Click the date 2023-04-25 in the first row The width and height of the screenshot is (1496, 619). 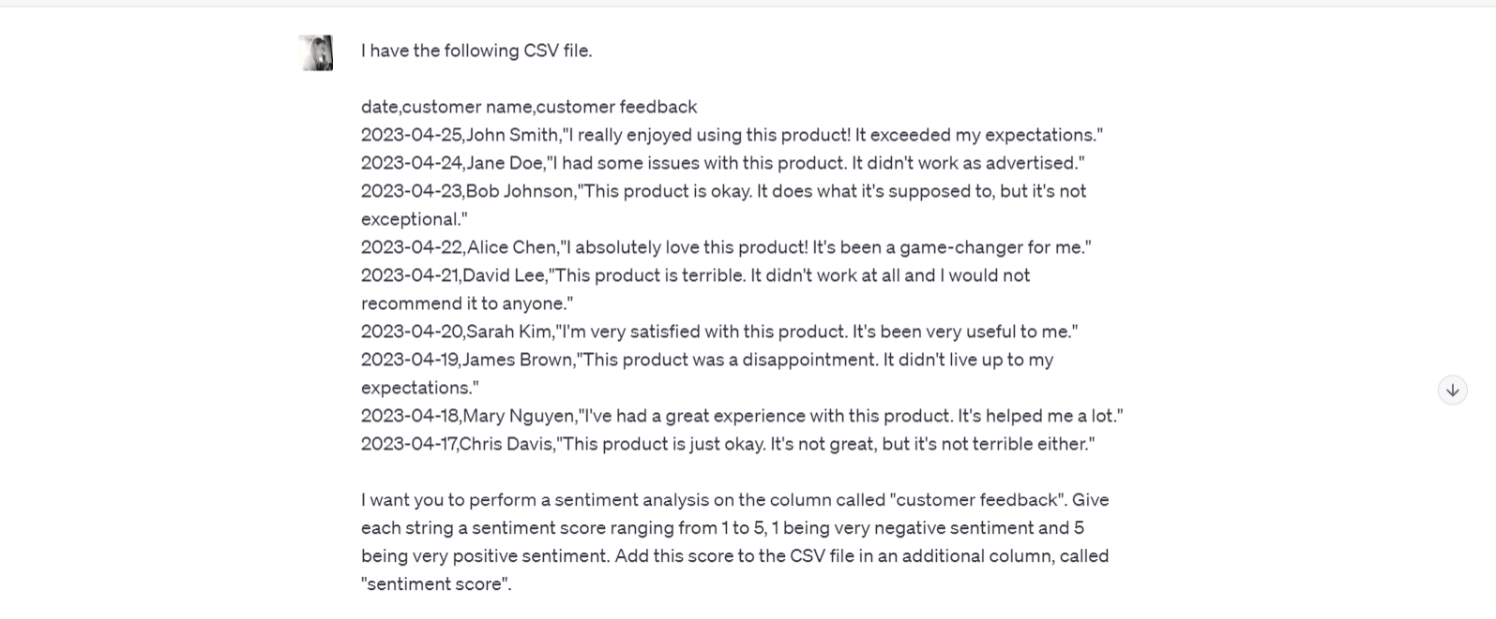click(411, 135)
